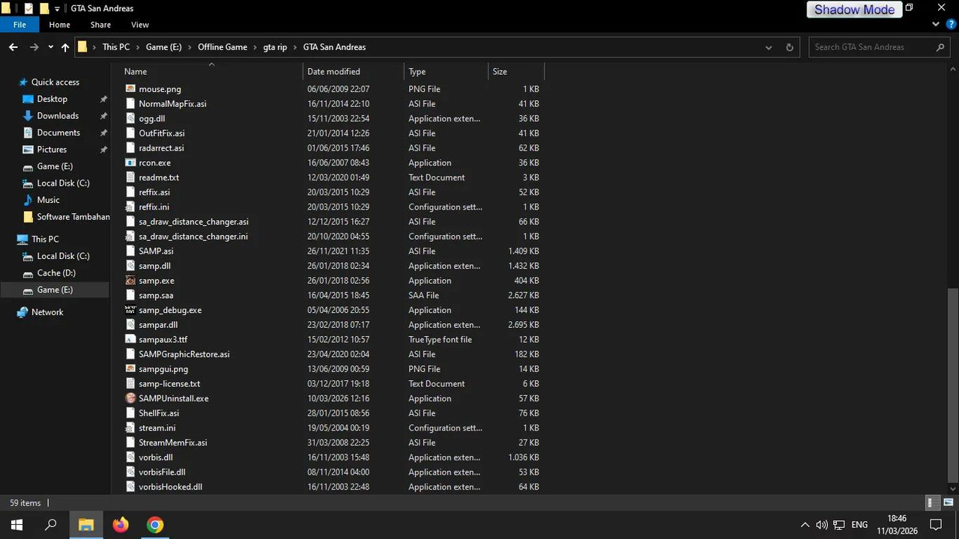
Task: Select the sampgui.png file icon
Action: point(130,369)
